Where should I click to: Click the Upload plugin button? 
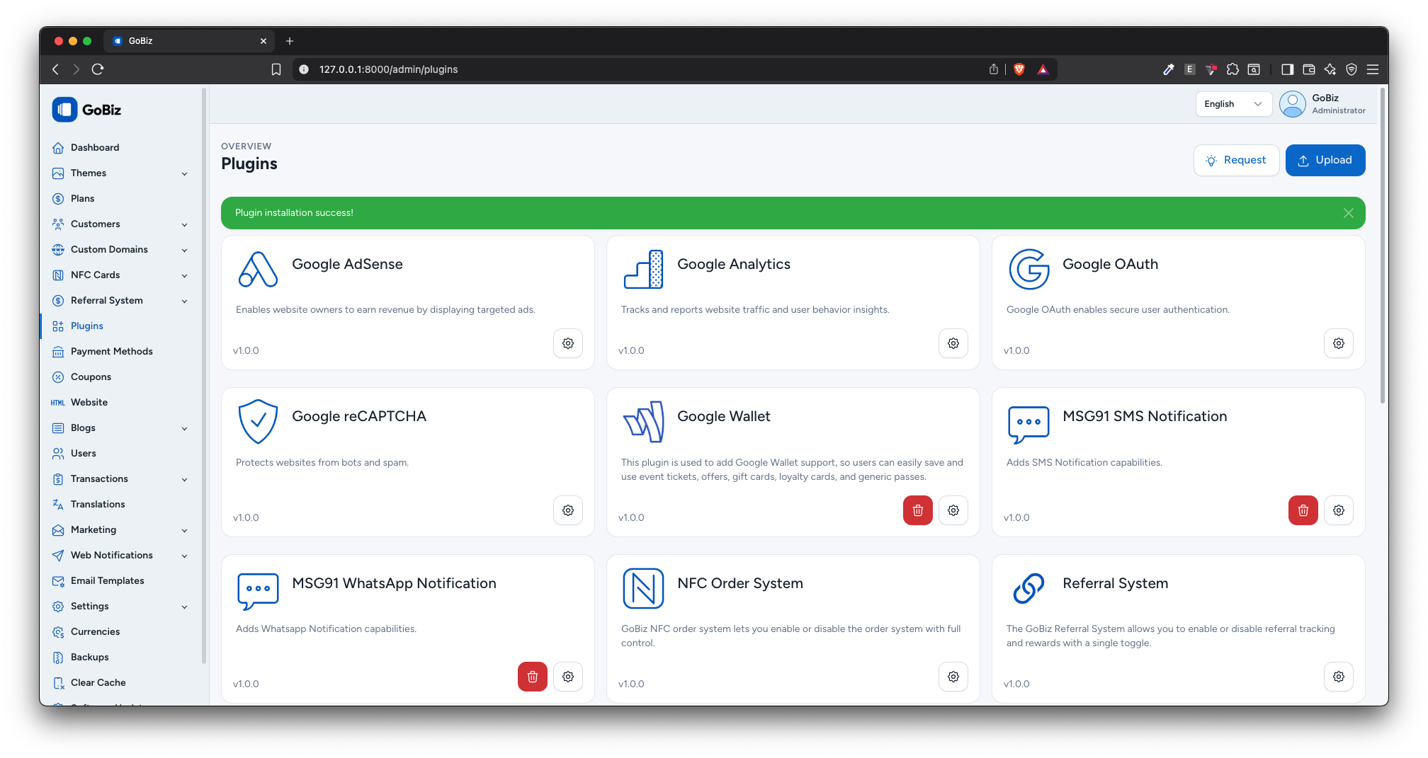tap(1325, 161)
